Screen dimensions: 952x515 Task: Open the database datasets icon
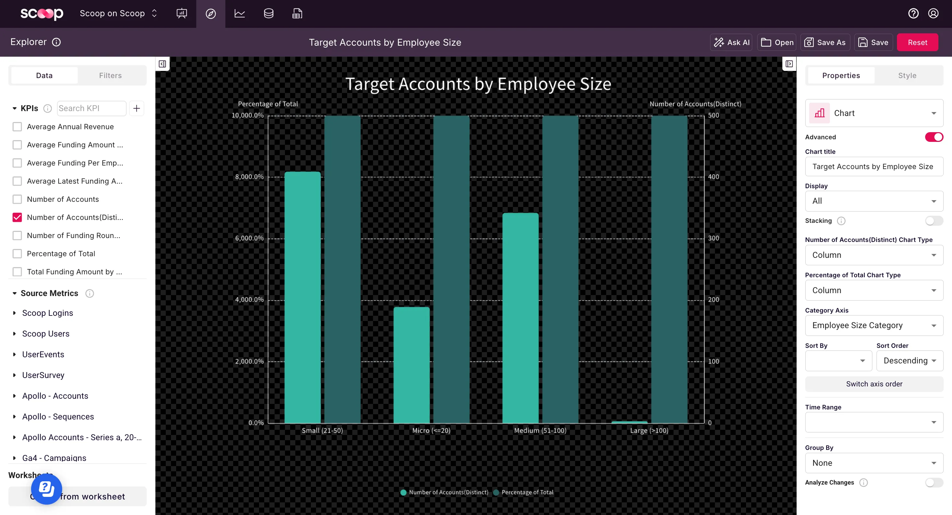pos(269,14)
